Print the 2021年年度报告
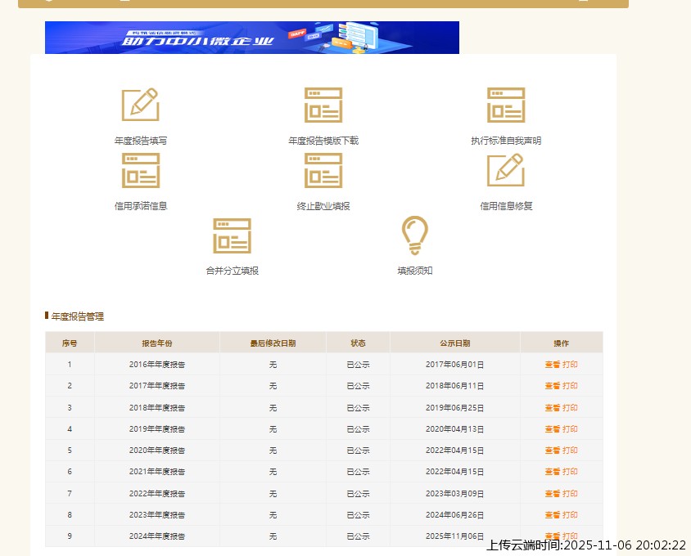 [570, 472]
